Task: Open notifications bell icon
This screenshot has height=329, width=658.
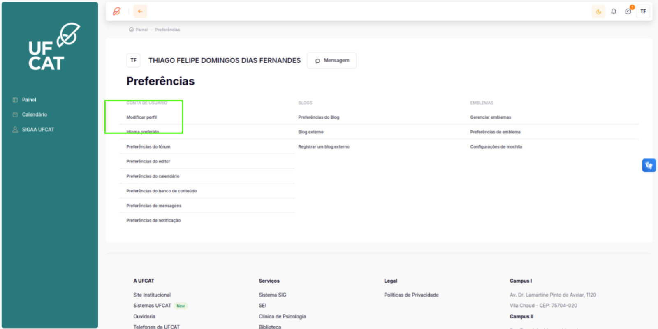Action: [x=614, y=11]
